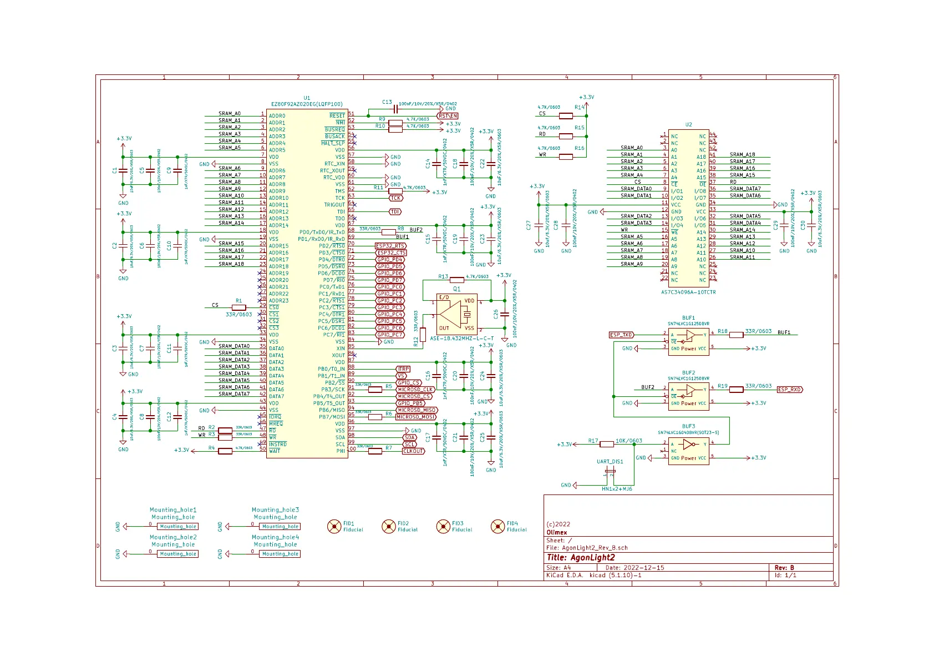This screenshot has width=934, height=661.
Task: Click the 'AS7C34096A-10TCTR' part name
Action: tap(688, 292)
